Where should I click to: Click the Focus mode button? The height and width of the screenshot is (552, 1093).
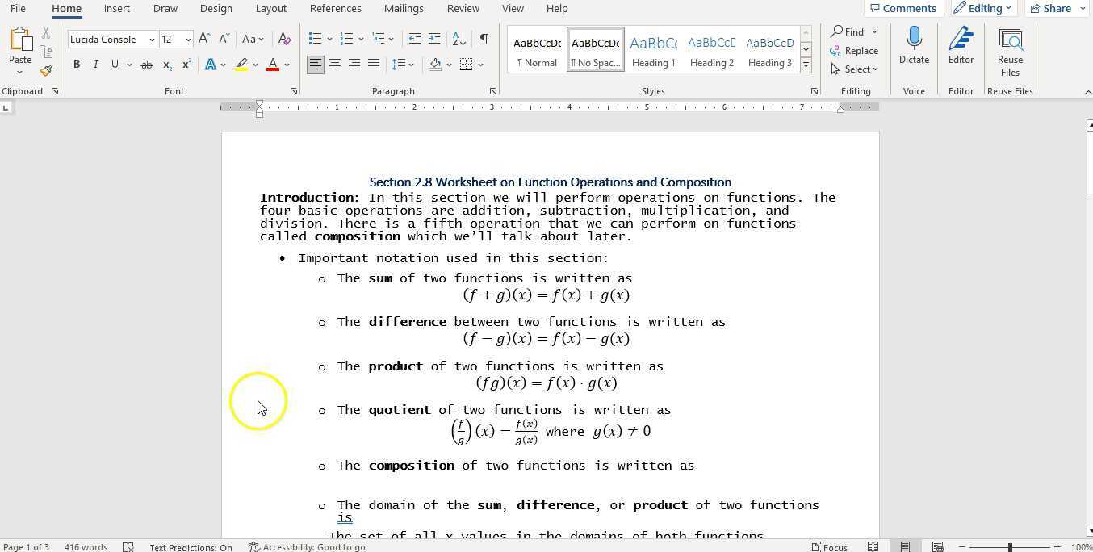point(829,546)
